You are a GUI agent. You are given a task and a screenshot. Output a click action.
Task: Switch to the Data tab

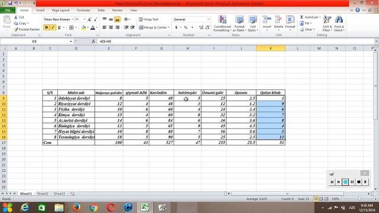[101, 11]
